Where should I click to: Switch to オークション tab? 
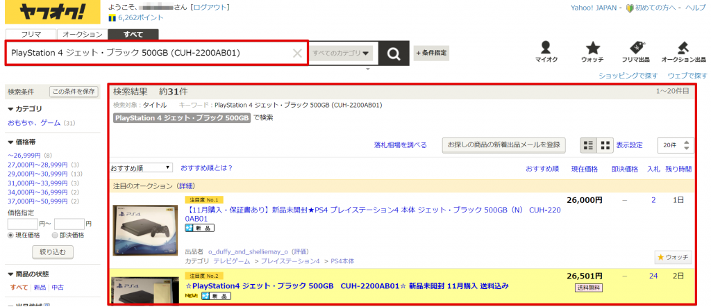(83, 35)
